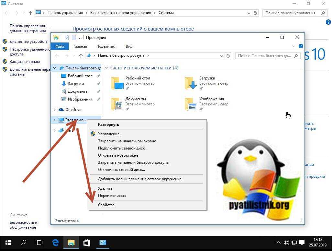Click the up-arrow navigation icon in Explorer

point(81,56)
